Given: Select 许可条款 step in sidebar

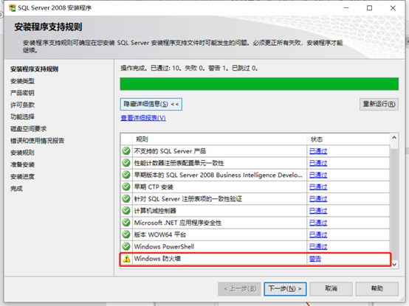Looking at the screenshot, I should click(22, 105).
